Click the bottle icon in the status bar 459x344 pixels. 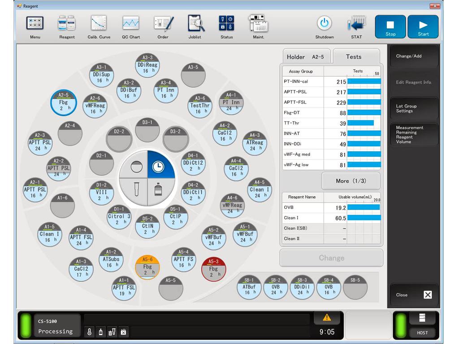click(101, 332)
